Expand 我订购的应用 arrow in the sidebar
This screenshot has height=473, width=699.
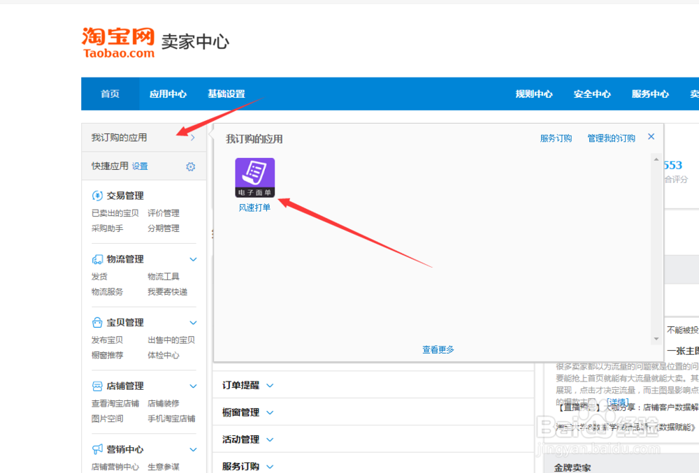(x=193, y=138)
